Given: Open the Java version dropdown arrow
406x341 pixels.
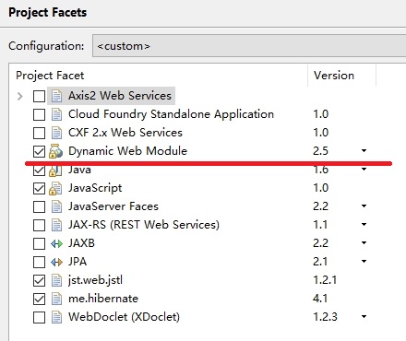Looking at the screenshot, I should tap(364, 170).
